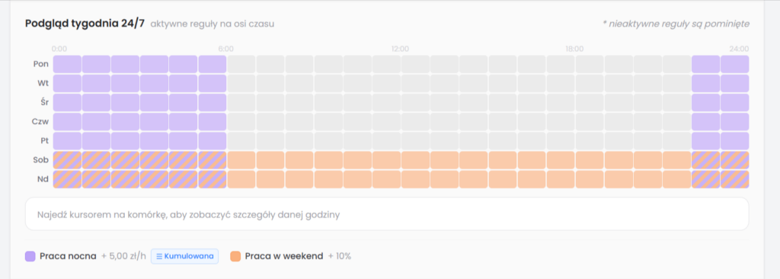The image size is (780, 279).
Task: Click the list icon in the Kumulowana badge
Action: coord(159,257)
